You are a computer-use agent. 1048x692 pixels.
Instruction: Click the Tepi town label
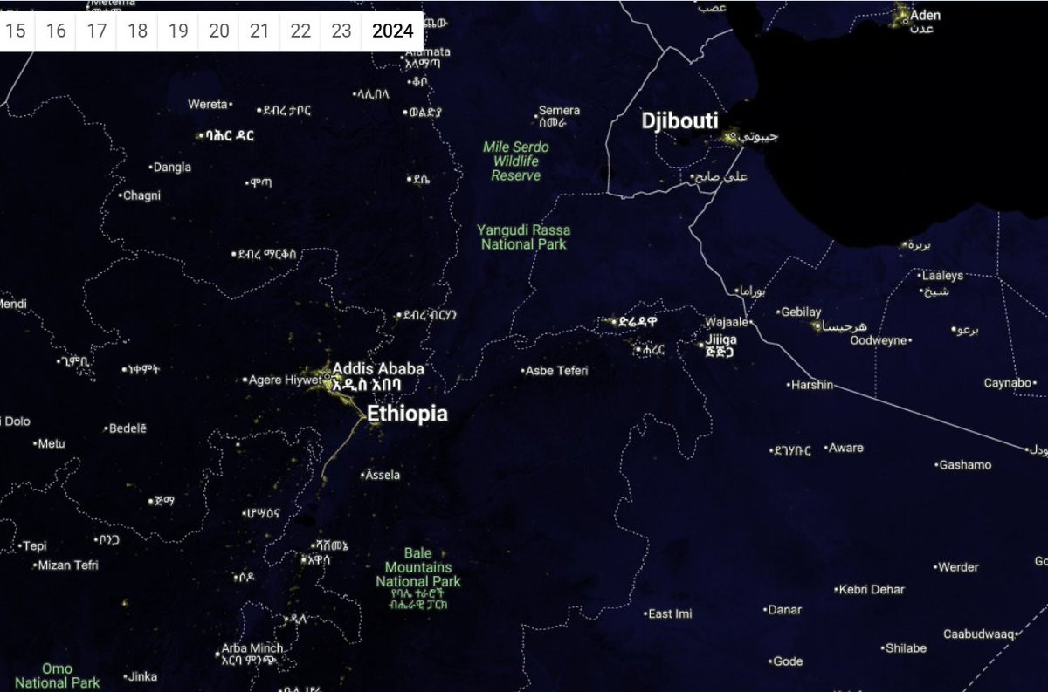point(35,546)
